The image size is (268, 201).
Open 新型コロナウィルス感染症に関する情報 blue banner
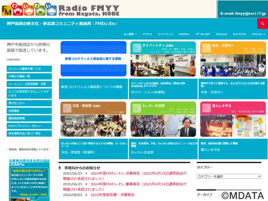(x=93, y=59)
